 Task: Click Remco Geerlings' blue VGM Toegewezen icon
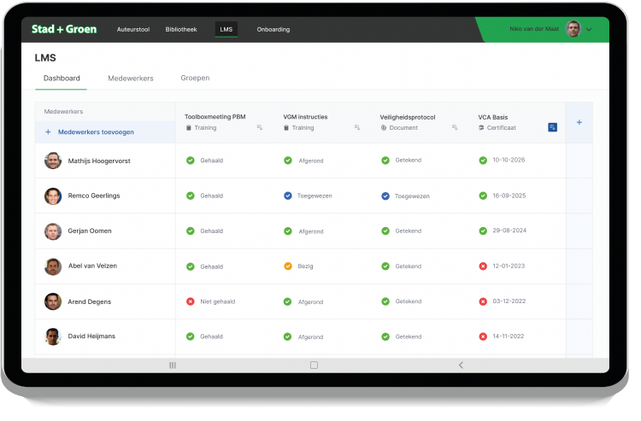tap(288, 196)
